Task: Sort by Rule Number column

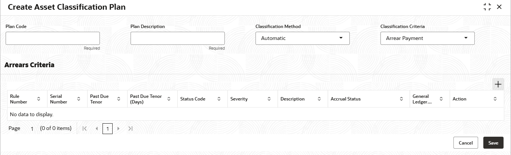Action: point(39,99)
